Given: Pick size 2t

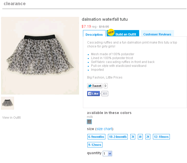Looking at the screenshot, I should 148,137.
